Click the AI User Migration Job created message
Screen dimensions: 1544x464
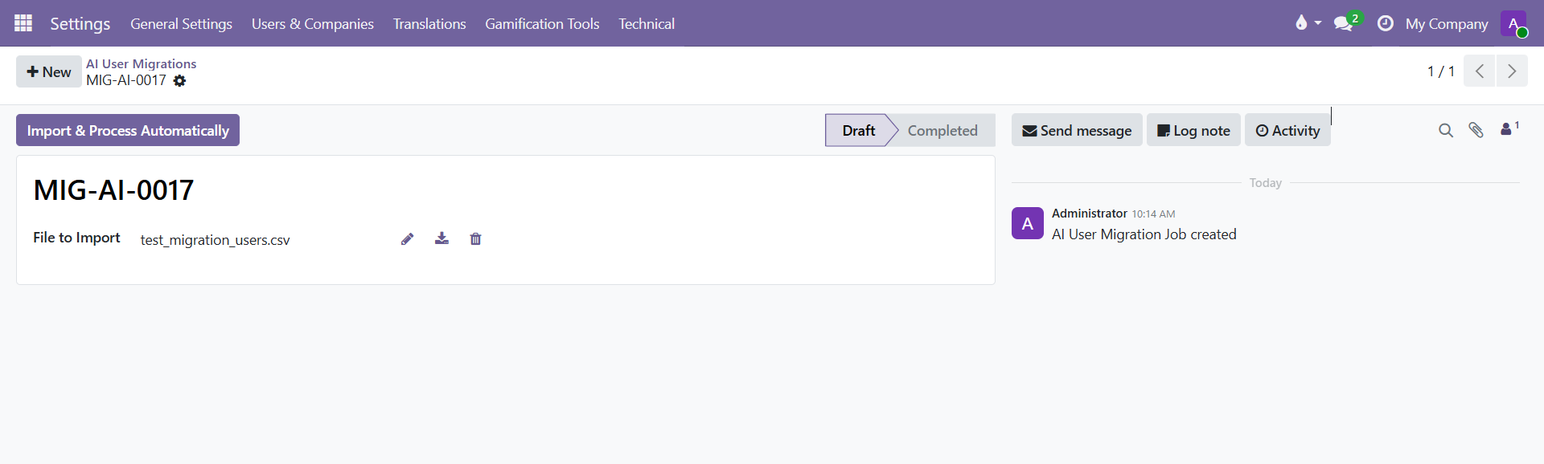coord(1144,234)
